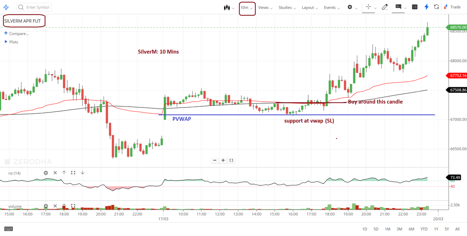Toggle the crosshair tool

coord(368,7)
